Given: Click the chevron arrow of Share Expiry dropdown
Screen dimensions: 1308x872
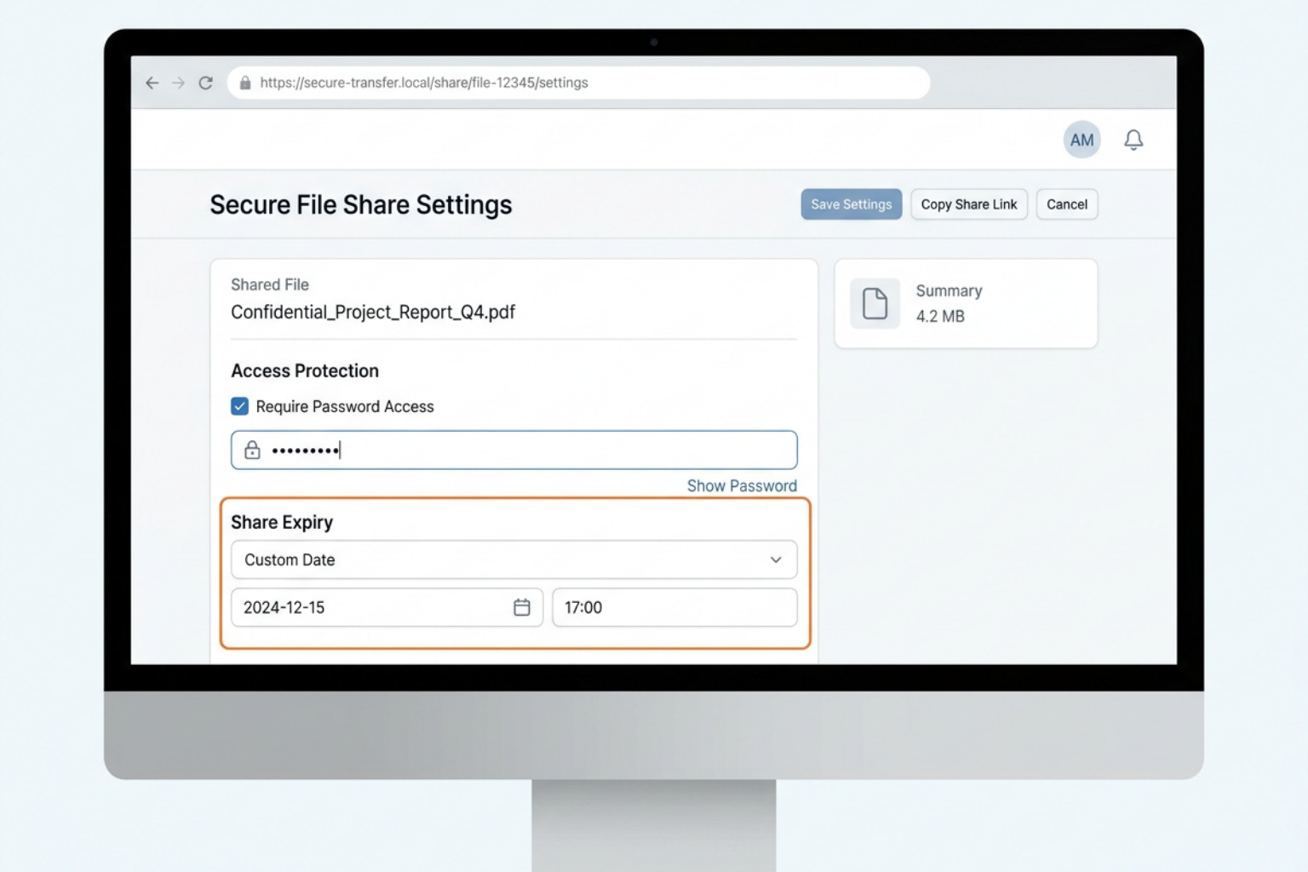Looking at the screenshot, I should (776, 559).
